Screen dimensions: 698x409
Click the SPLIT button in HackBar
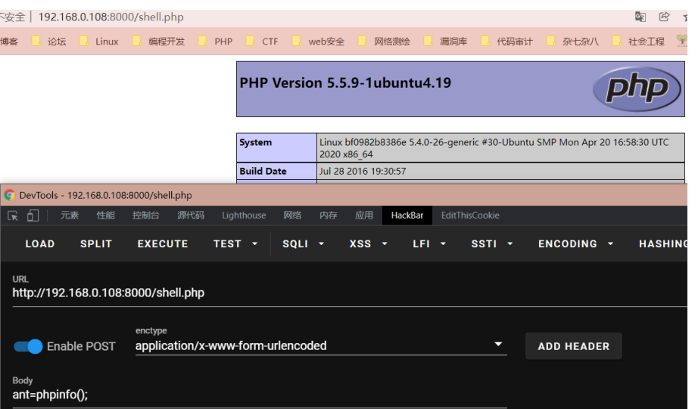tap(95, 243)
